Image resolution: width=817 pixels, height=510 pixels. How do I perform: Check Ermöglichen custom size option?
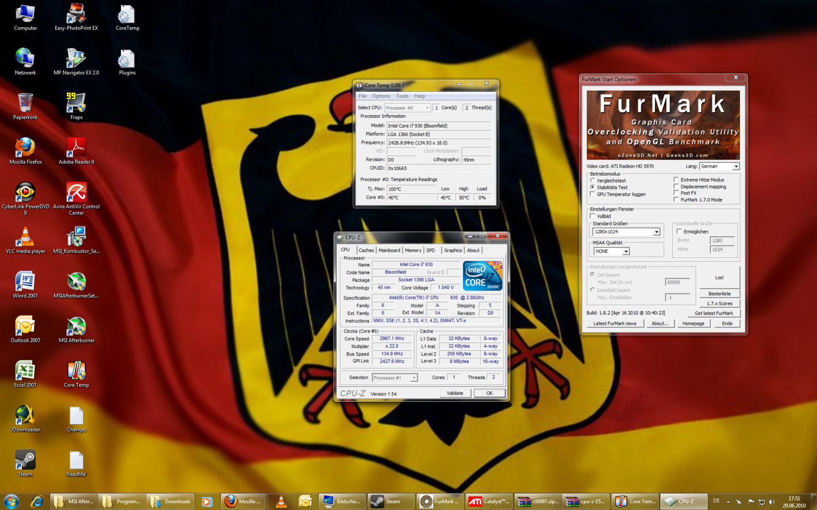[679, 231]
